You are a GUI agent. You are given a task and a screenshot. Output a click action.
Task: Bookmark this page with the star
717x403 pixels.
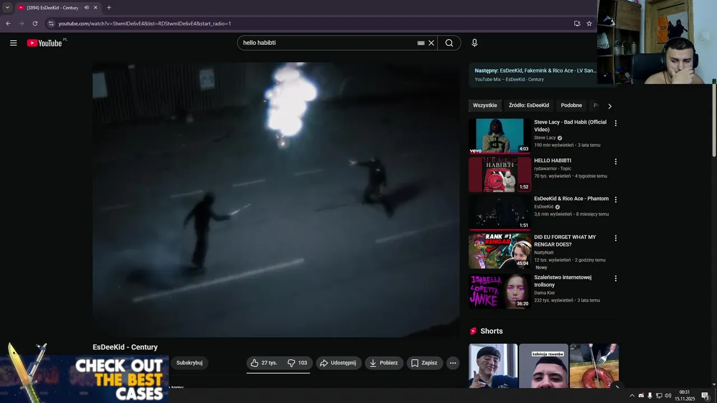589,24
